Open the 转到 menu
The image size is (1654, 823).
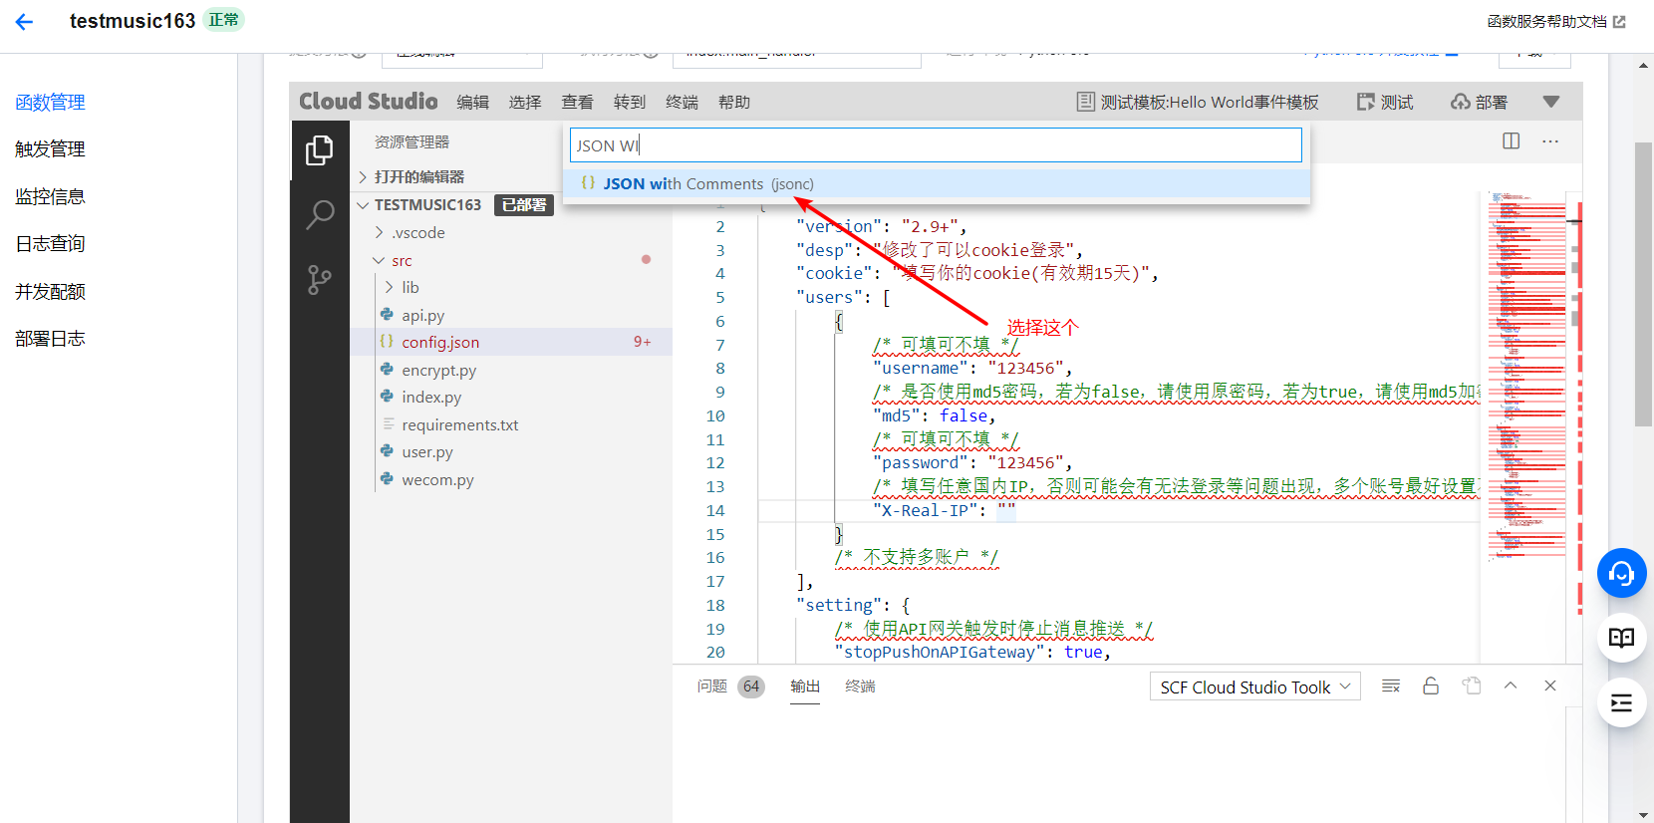[x=630, y=102]
